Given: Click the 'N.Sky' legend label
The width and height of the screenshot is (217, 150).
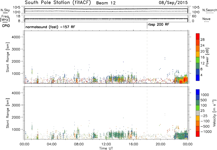Looking at the screenshot, I should click(5, 10).
